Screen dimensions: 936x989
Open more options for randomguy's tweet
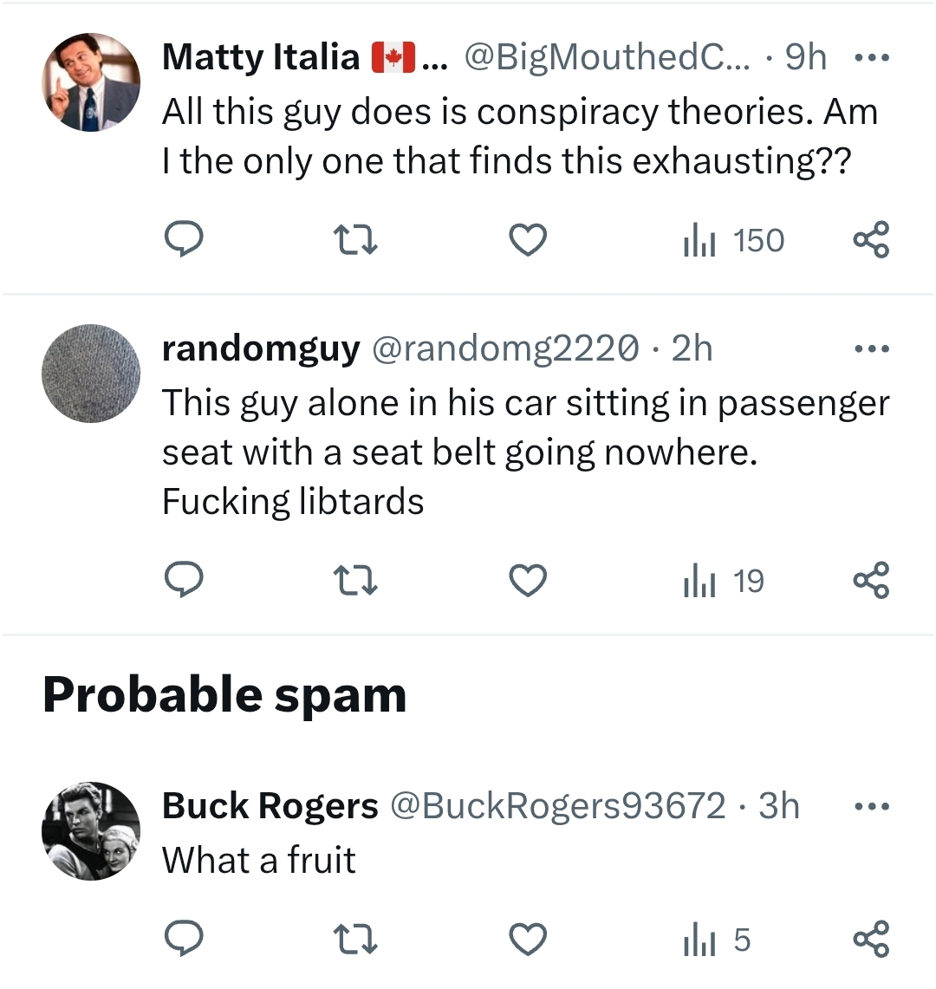click(x=871, y=348)
